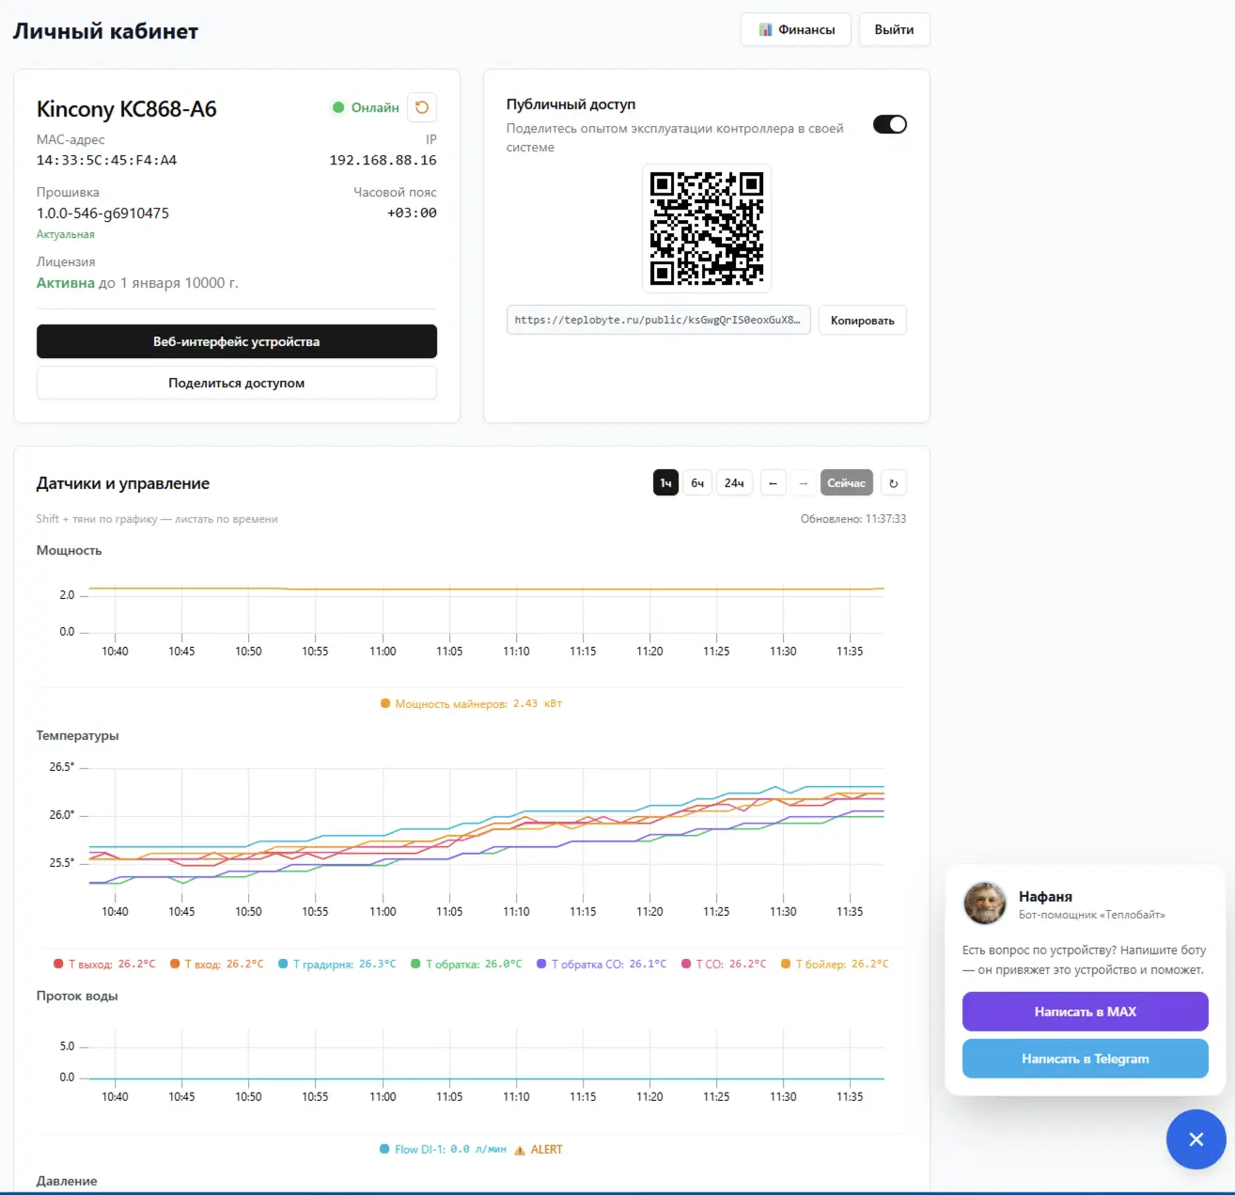This screenshot has width=1235, height=1195.
Task: Close the Нафаня chat widget
Action: tap(1196, 1140)
